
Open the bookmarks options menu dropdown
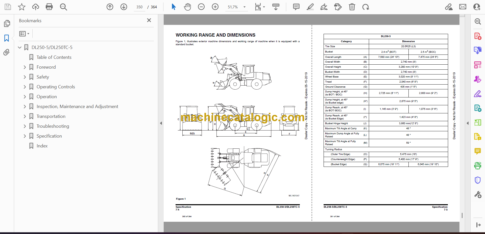[25, 34]
